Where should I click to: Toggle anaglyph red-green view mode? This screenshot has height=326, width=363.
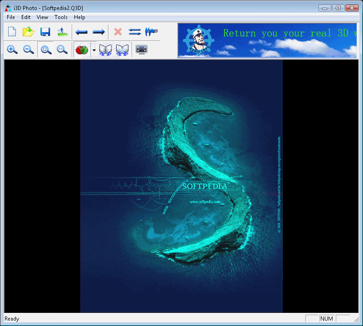(x=82, y=49)
